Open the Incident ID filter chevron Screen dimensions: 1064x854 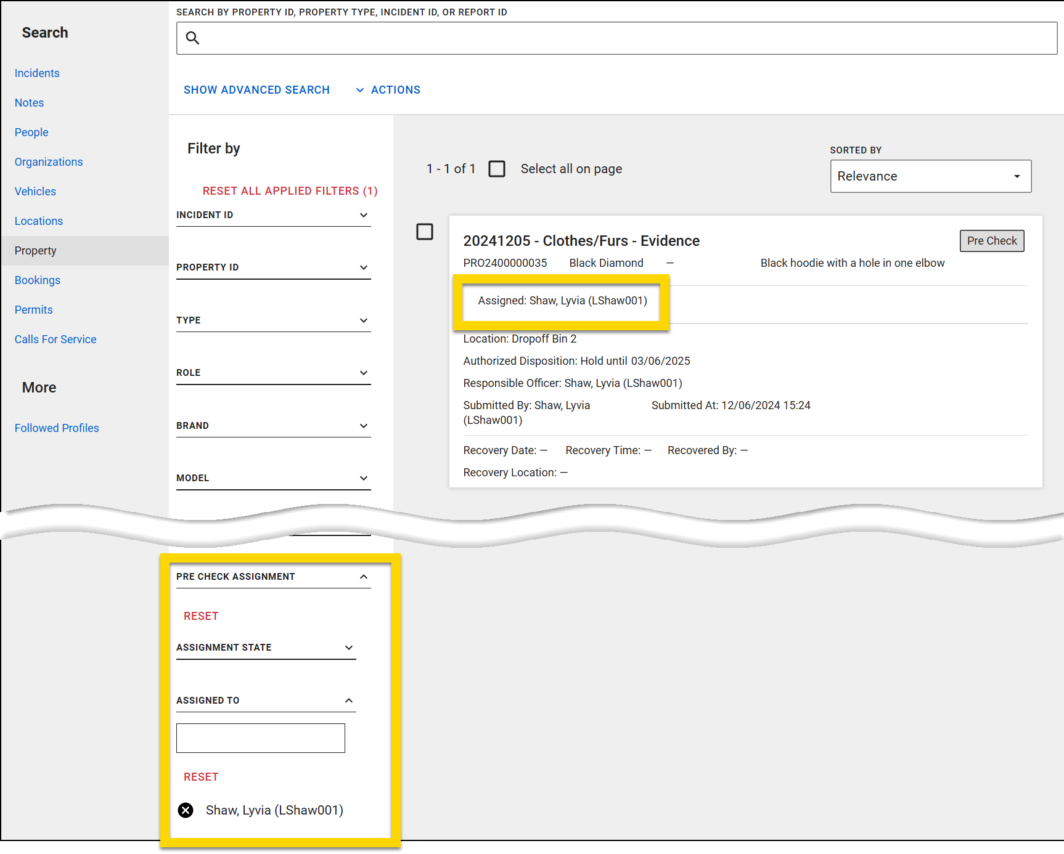(364, 215)
